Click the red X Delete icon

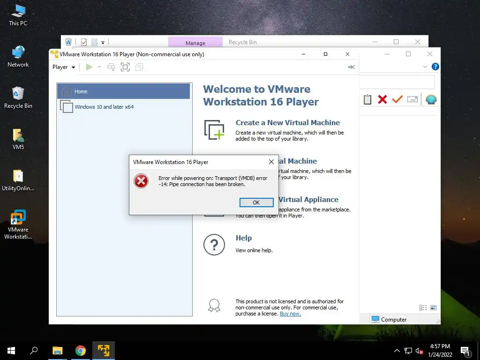pyautogui.click(x=382, y=99)
